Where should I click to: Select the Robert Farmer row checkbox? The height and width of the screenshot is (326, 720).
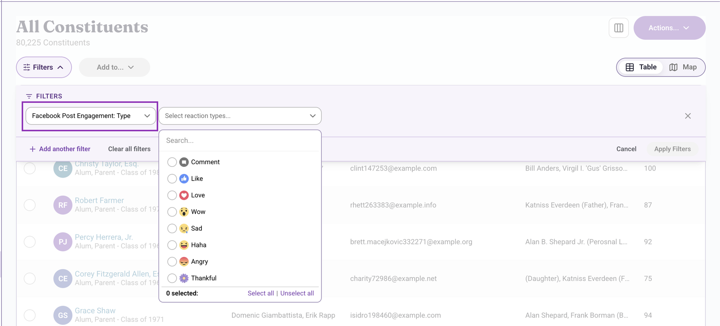(30, 205)
